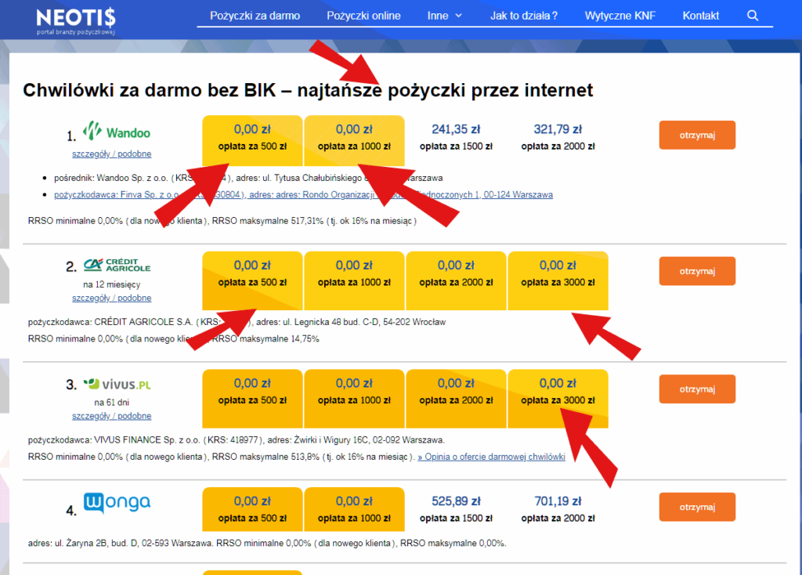Click the 'na 12 miesięcy' label
This screenshot has height=575, width=802.
(111, 284)
